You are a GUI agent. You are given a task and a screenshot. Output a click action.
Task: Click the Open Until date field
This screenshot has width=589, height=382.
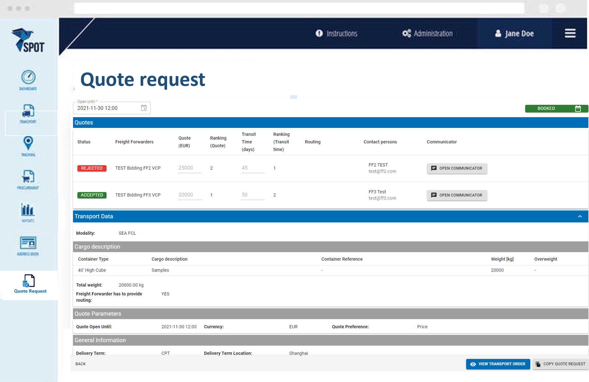coord(106,108)
